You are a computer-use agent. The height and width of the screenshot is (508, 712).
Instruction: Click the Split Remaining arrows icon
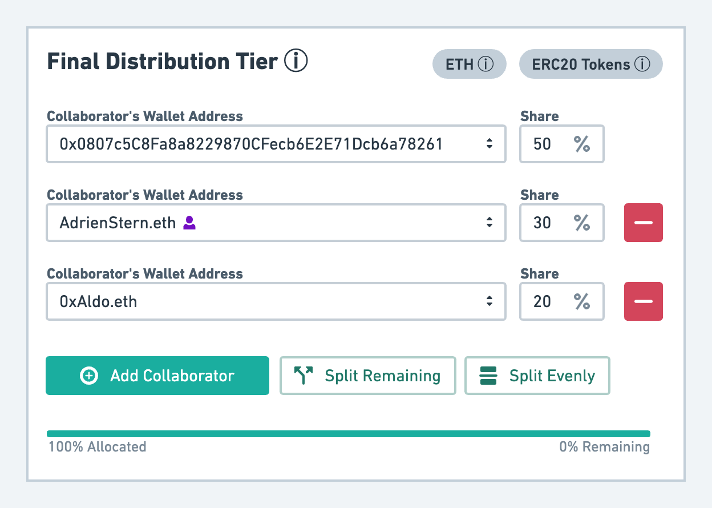[304, 376]
